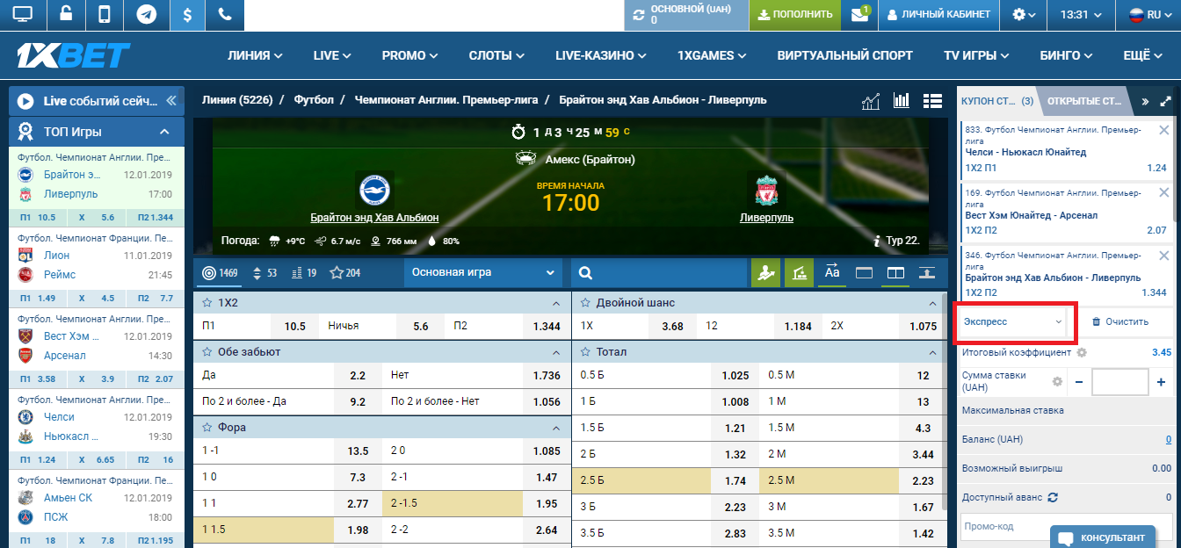Open the Экспресс bet type dropdown

tap(1012, 321)
